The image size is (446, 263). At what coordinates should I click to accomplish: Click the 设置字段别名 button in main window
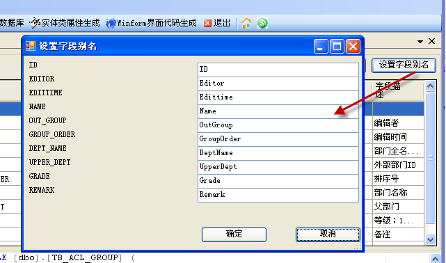[x=404, y=65]
